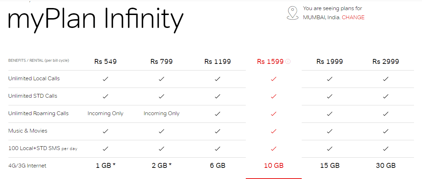Click red checkmark for Unlimited Local Calls
The width and height of the screenshot is (422, 179).
click(x=274, y=79)
